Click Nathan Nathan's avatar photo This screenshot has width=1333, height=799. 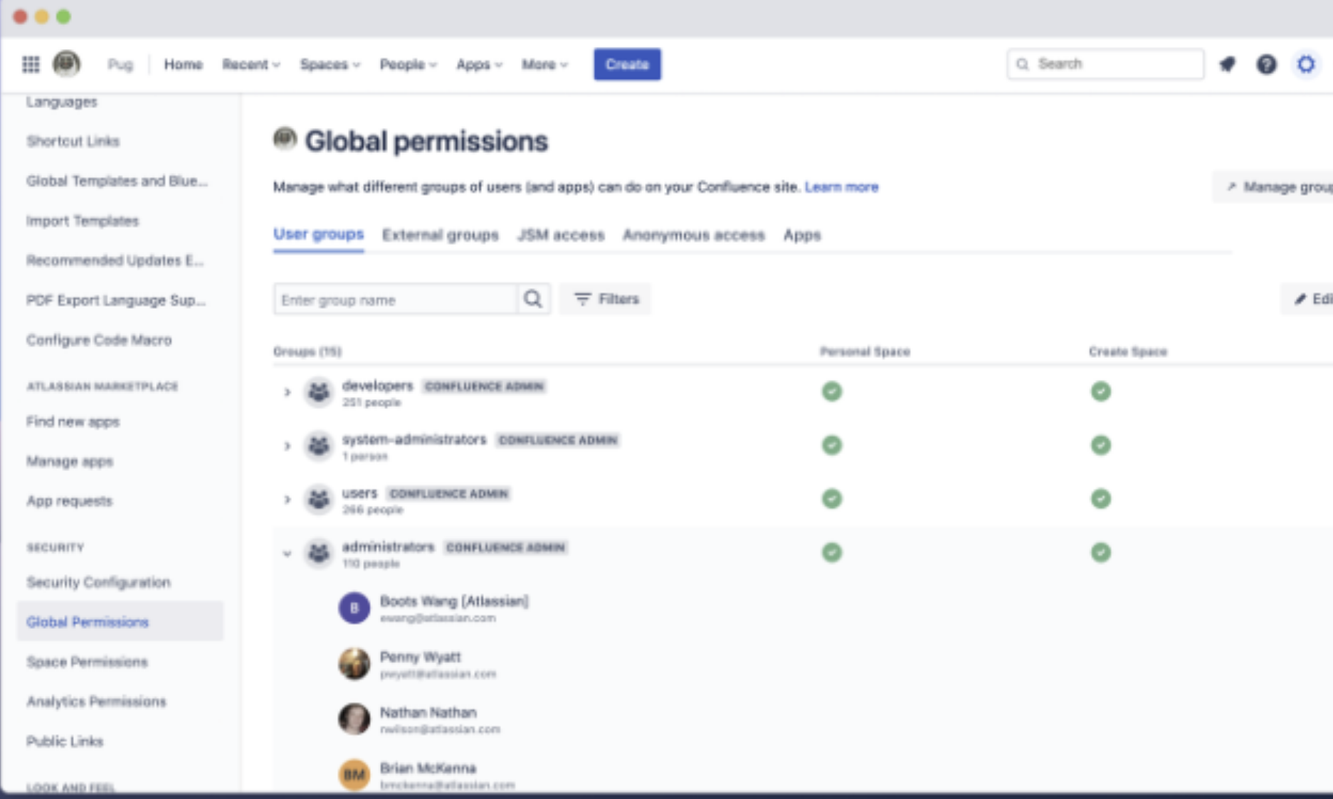[x=354, y=719]
